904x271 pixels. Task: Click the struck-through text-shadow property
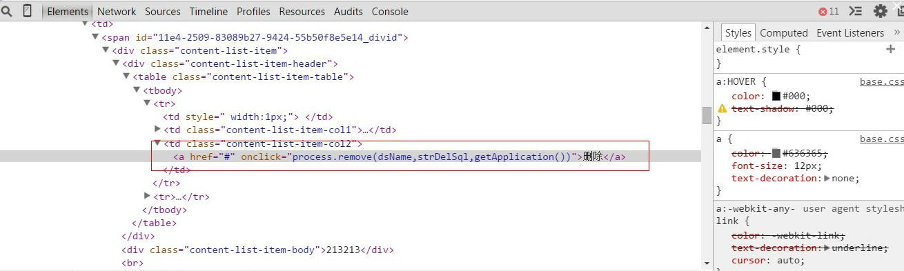(x=783, y=108)
